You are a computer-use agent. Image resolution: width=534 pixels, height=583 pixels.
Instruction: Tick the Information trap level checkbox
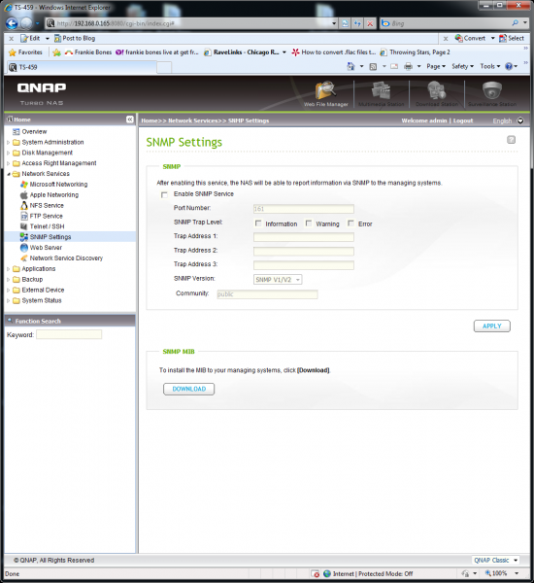(x=258, y=223)
